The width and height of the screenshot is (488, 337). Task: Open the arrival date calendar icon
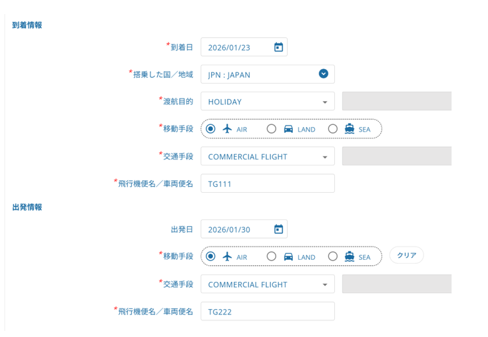(x=278, y=47)
